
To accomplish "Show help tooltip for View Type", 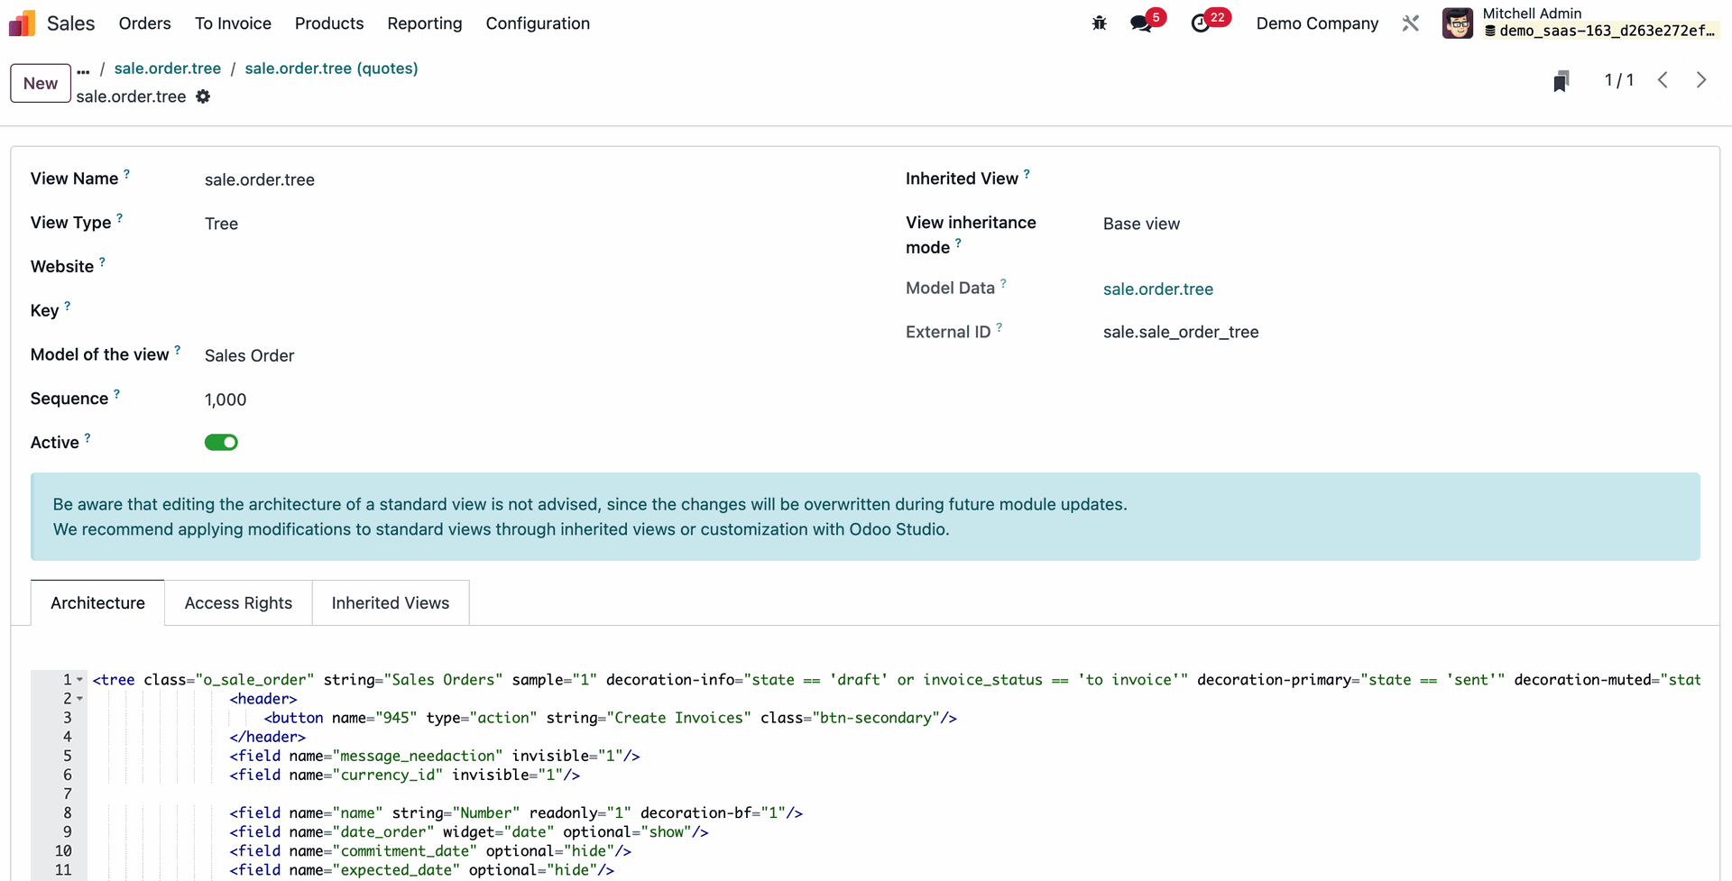I will [119, 218].
